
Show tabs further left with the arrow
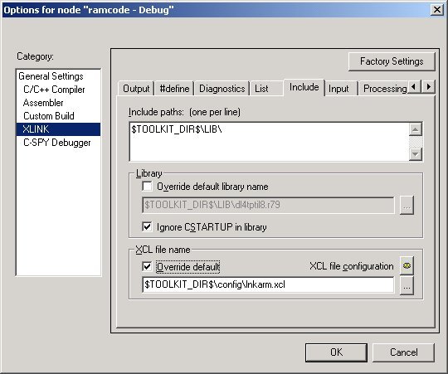pyautogui.click(x=414, y=86)
